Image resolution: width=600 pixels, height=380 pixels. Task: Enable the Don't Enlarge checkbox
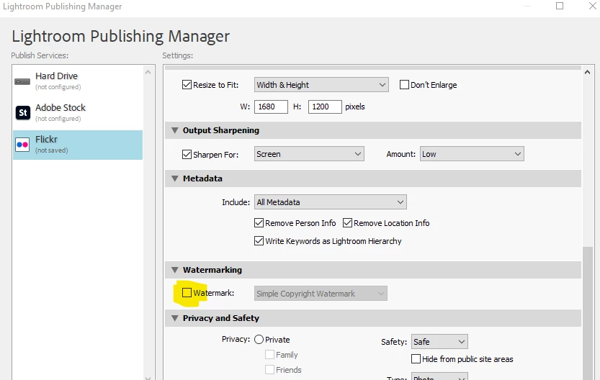point(404,84)
